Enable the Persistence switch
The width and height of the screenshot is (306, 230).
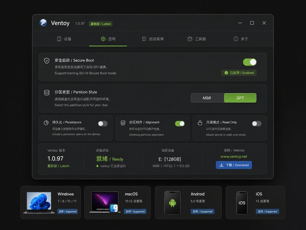[x=103, y=123]
